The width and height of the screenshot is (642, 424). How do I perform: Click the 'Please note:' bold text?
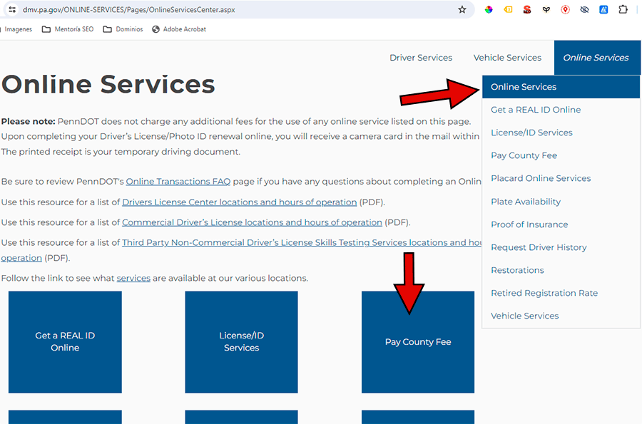click(29, 121)
